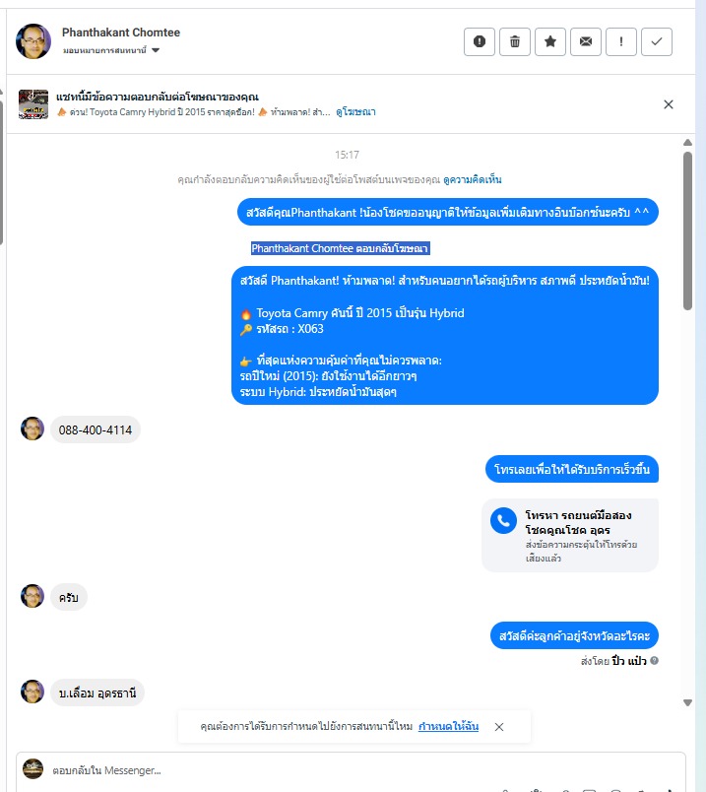Open the Toyota Camry ad thumbnail
The image size is (706, 792).
(x=33, y=104)
